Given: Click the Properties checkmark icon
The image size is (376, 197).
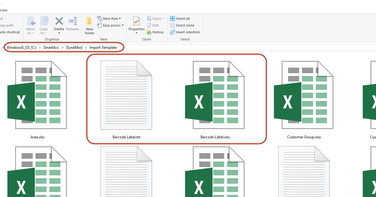Looking at the screenshot, I should pos(136,21).
